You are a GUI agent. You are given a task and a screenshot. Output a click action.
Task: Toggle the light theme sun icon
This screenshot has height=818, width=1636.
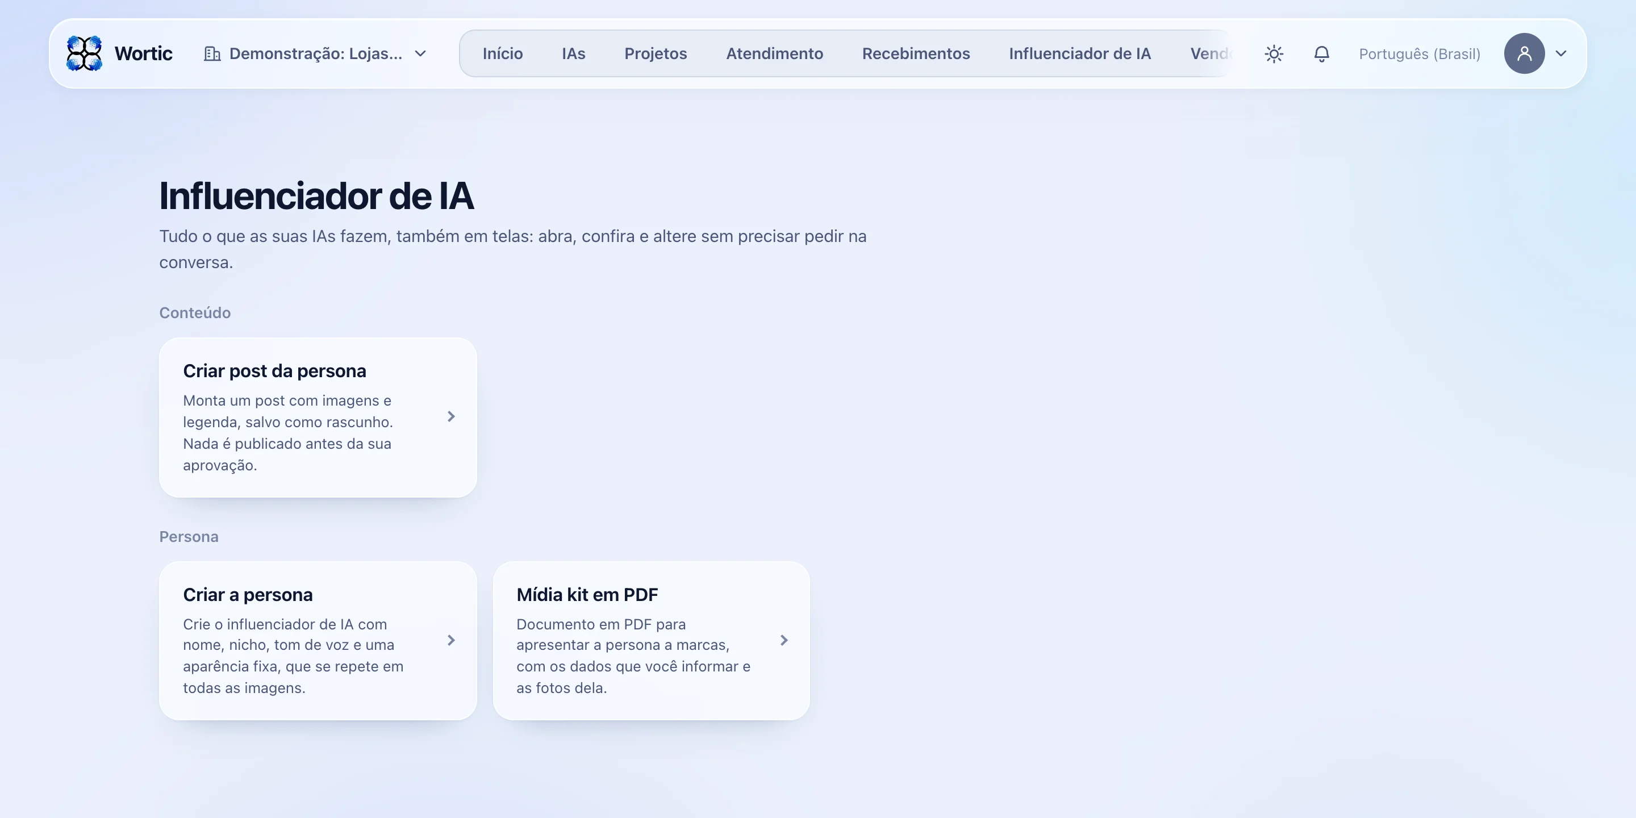coord(1274,54)
